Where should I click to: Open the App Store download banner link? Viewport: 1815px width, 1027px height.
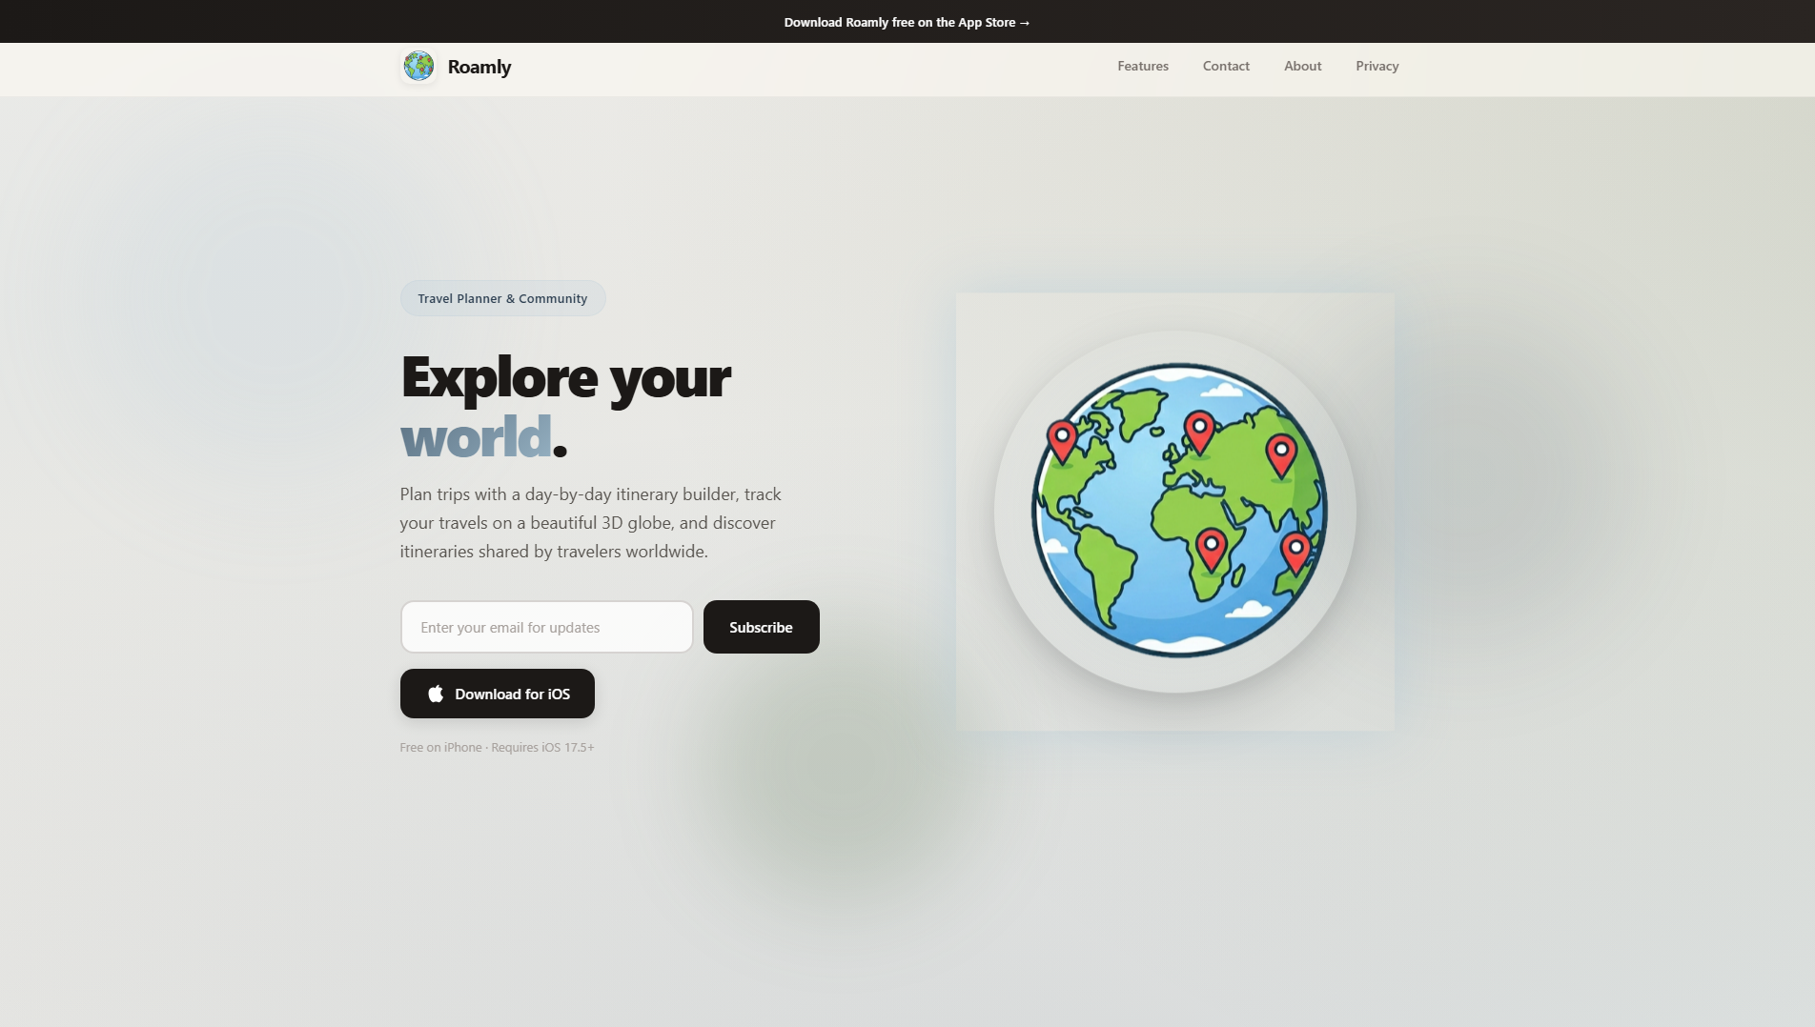(907, 22)
